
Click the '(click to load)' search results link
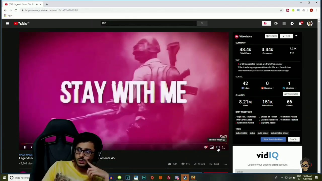coord(258,71)
